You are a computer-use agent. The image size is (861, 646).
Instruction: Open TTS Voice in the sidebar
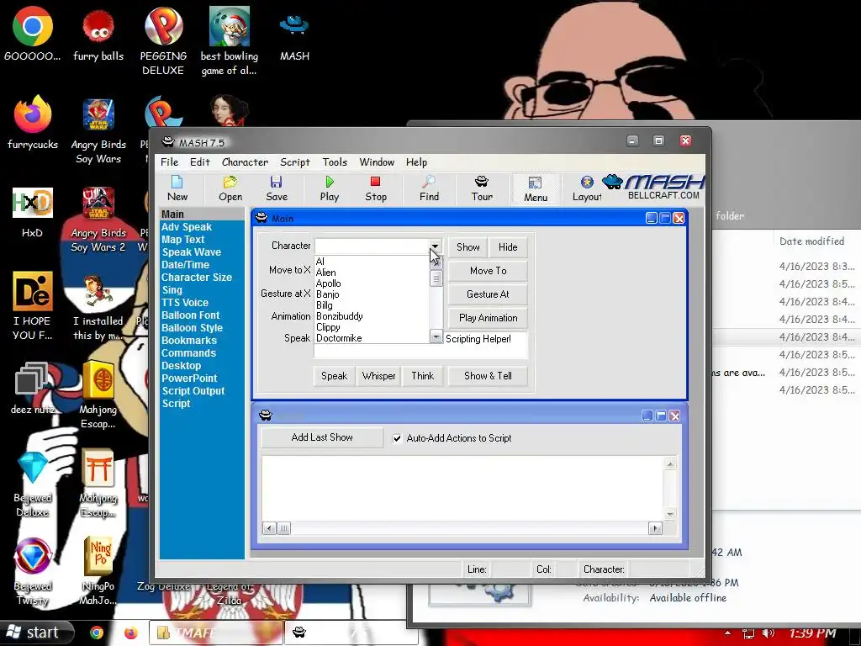(185, 303)
